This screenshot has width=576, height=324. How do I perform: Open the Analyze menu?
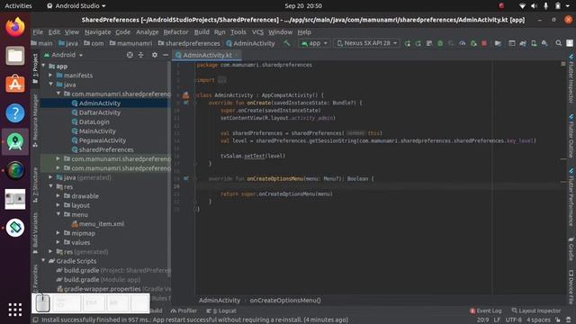click(x=147, y=32)
